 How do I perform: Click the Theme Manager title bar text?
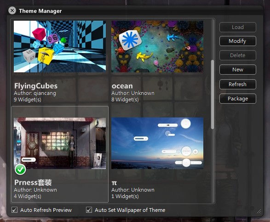pyautogui.click(x=40, y=11)
